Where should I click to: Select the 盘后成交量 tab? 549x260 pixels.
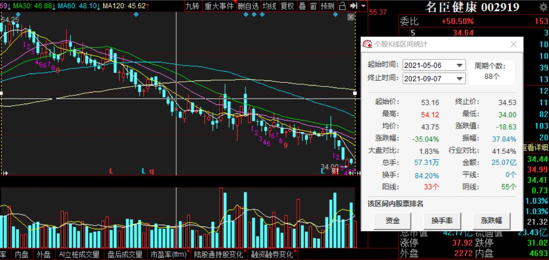(125, 255)
